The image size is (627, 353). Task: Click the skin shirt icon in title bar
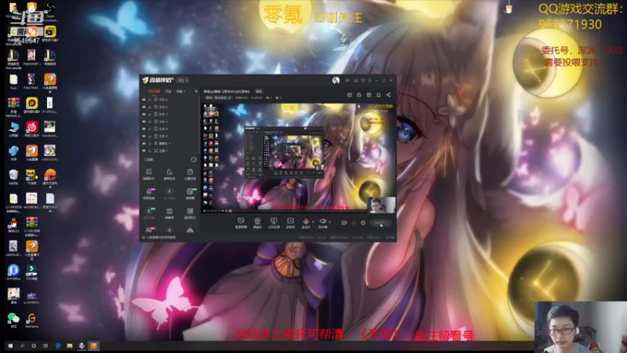[363, 81]
